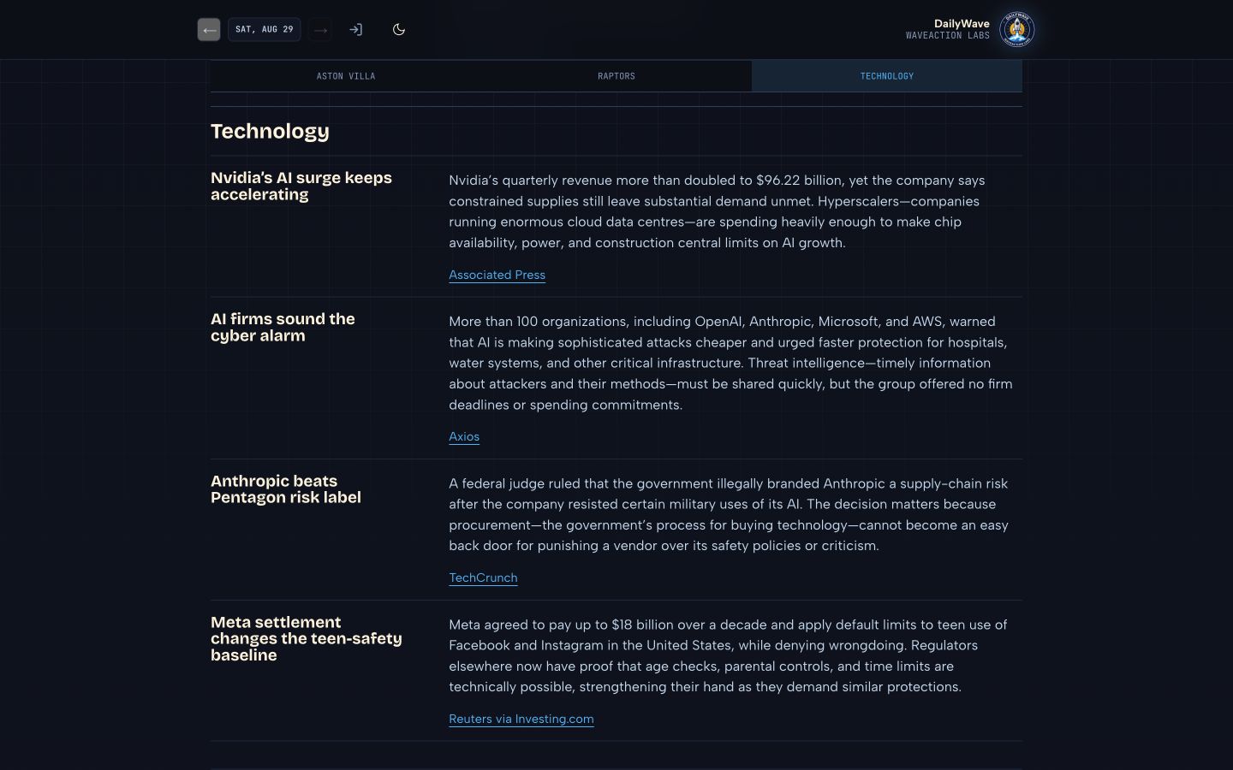The width and height of the screenshot is (1233, 770).
Task: Click the next day forward arrow
Action: point(320,30)
